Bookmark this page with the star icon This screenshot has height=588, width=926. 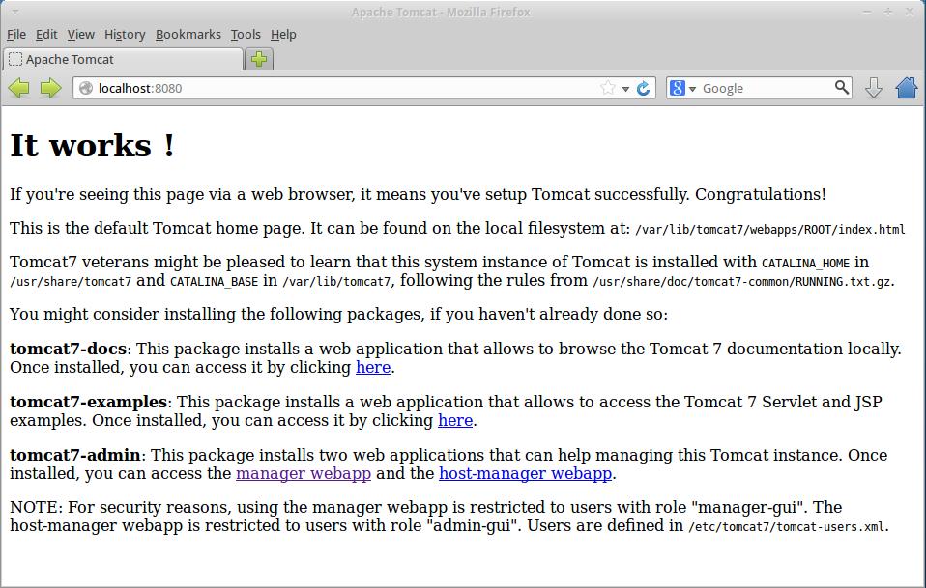pyautogui.click(x=608, y=89)
